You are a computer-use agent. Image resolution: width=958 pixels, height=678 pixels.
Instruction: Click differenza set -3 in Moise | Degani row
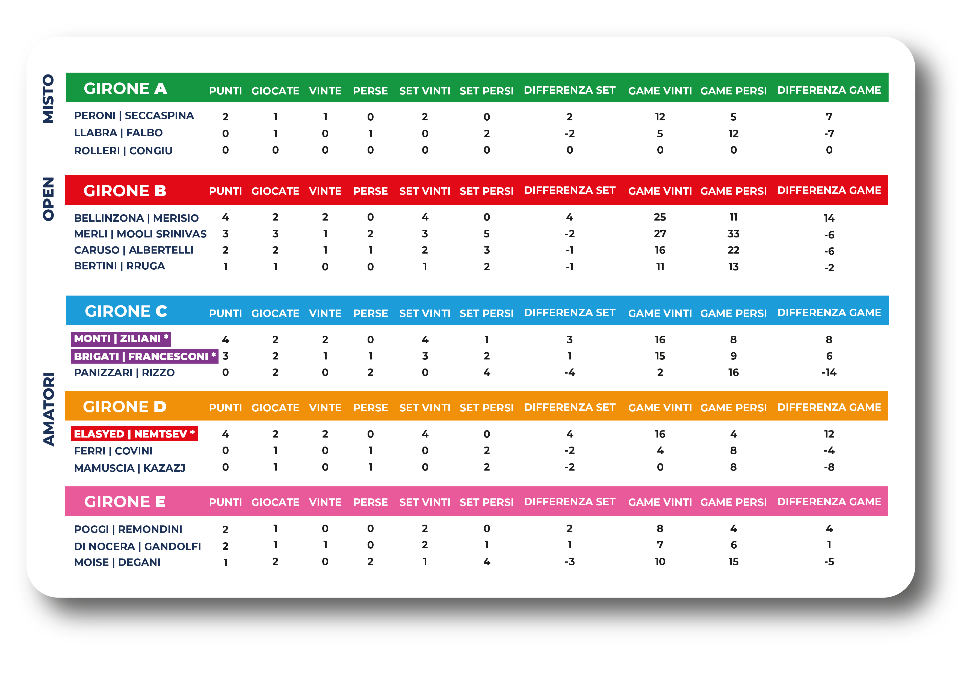(570, 561)
